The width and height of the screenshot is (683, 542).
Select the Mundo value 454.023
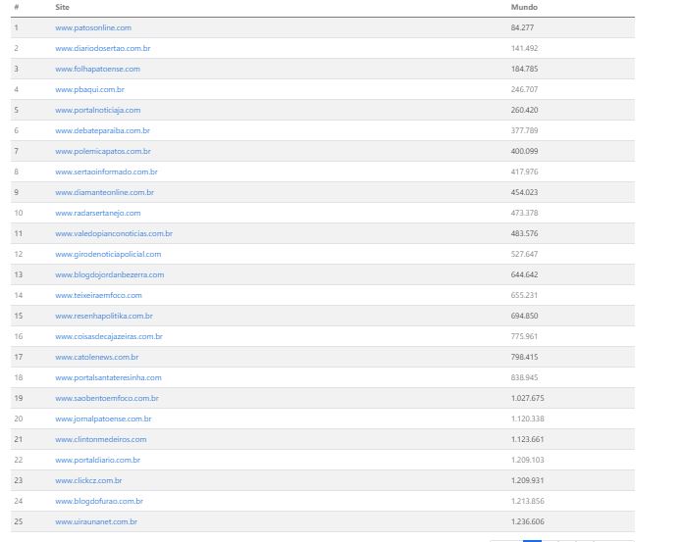coord(524,192)
